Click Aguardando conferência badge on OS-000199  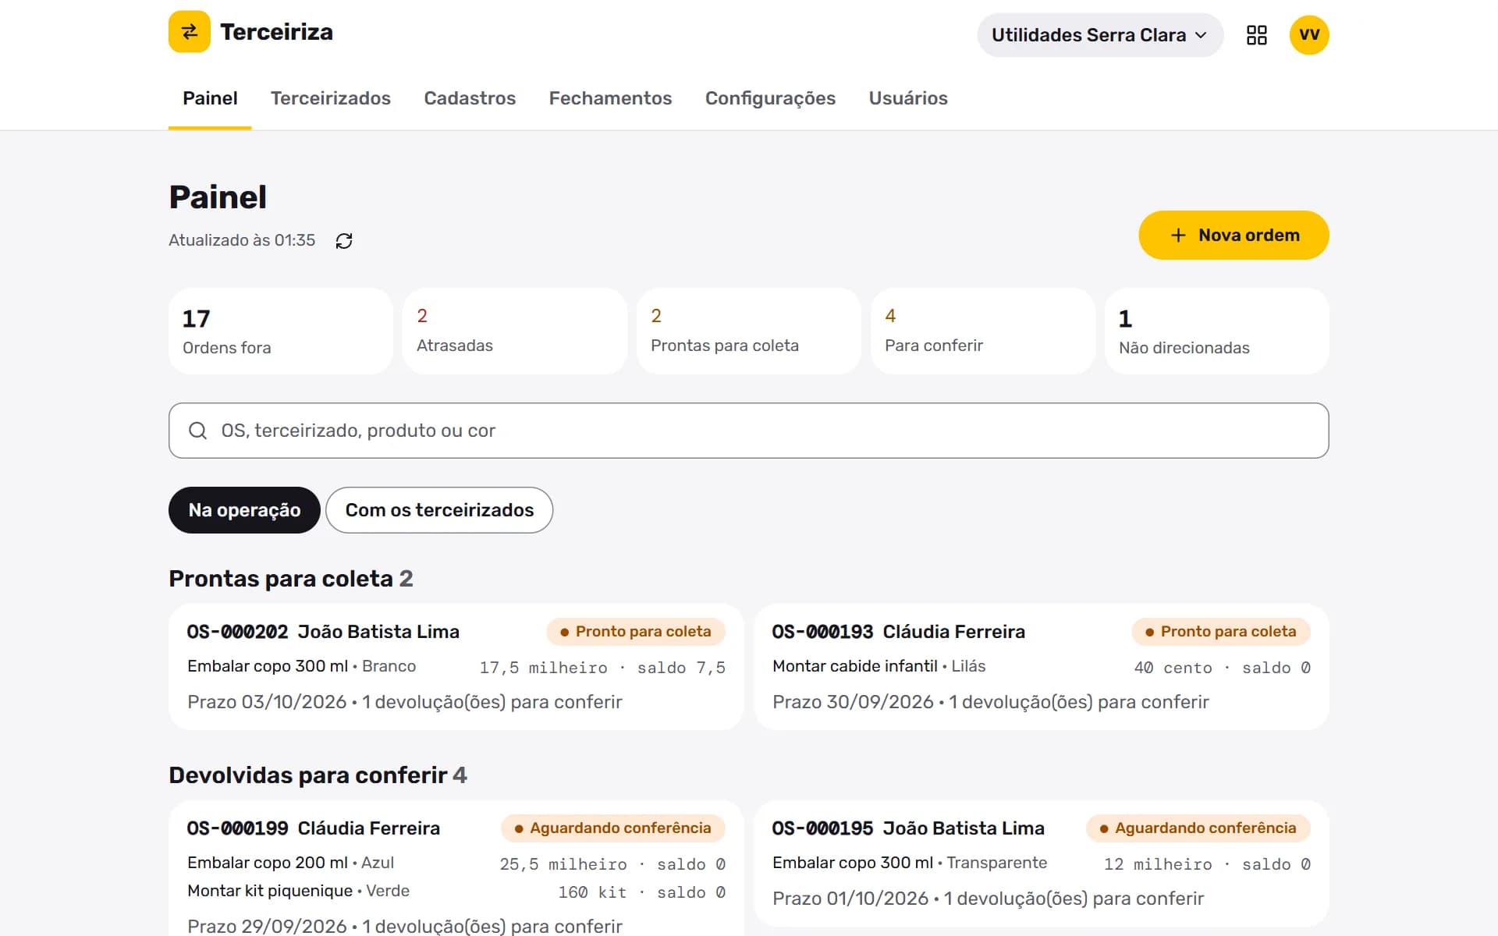(x=613, y=828)
